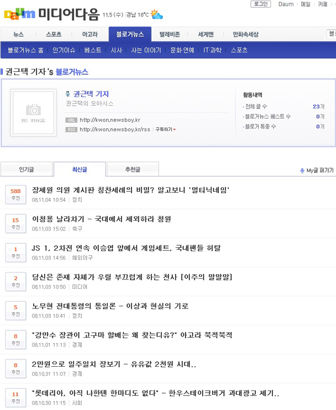
Task: Open the Daum top link
Action: click(286, 4)
